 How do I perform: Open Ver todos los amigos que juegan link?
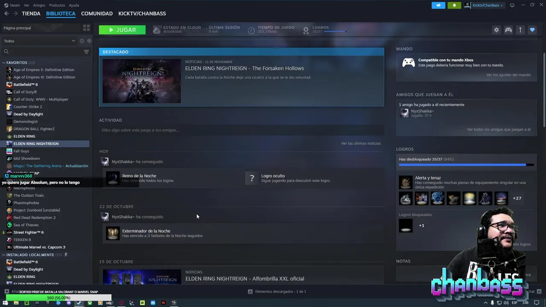click(x=499, y=129)
